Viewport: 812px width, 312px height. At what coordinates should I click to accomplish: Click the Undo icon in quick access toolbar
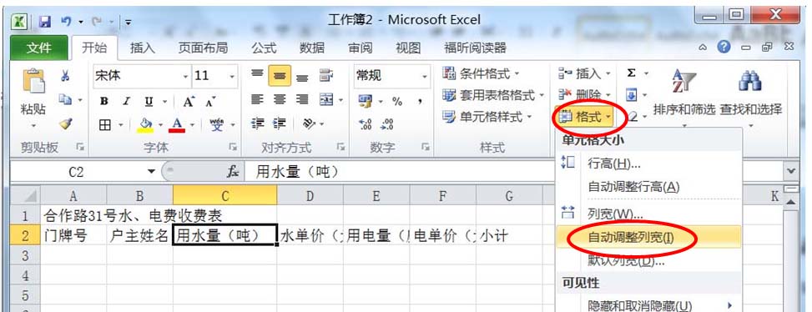(66, 22)
